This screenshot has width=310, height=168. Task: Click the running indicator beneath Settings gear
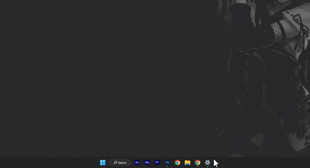207,166
